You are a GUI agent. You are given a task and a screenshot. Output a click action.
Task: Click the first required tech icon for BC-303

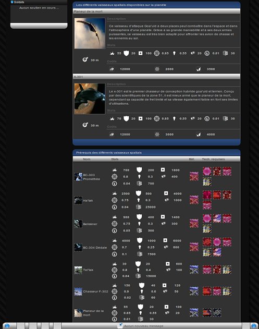[207, 171]
